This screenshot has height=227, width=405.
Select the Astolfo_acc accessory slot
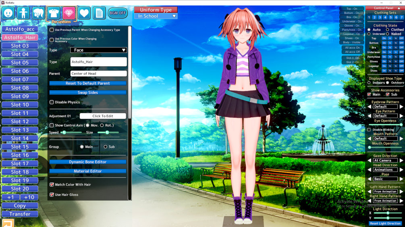(20, 29)
